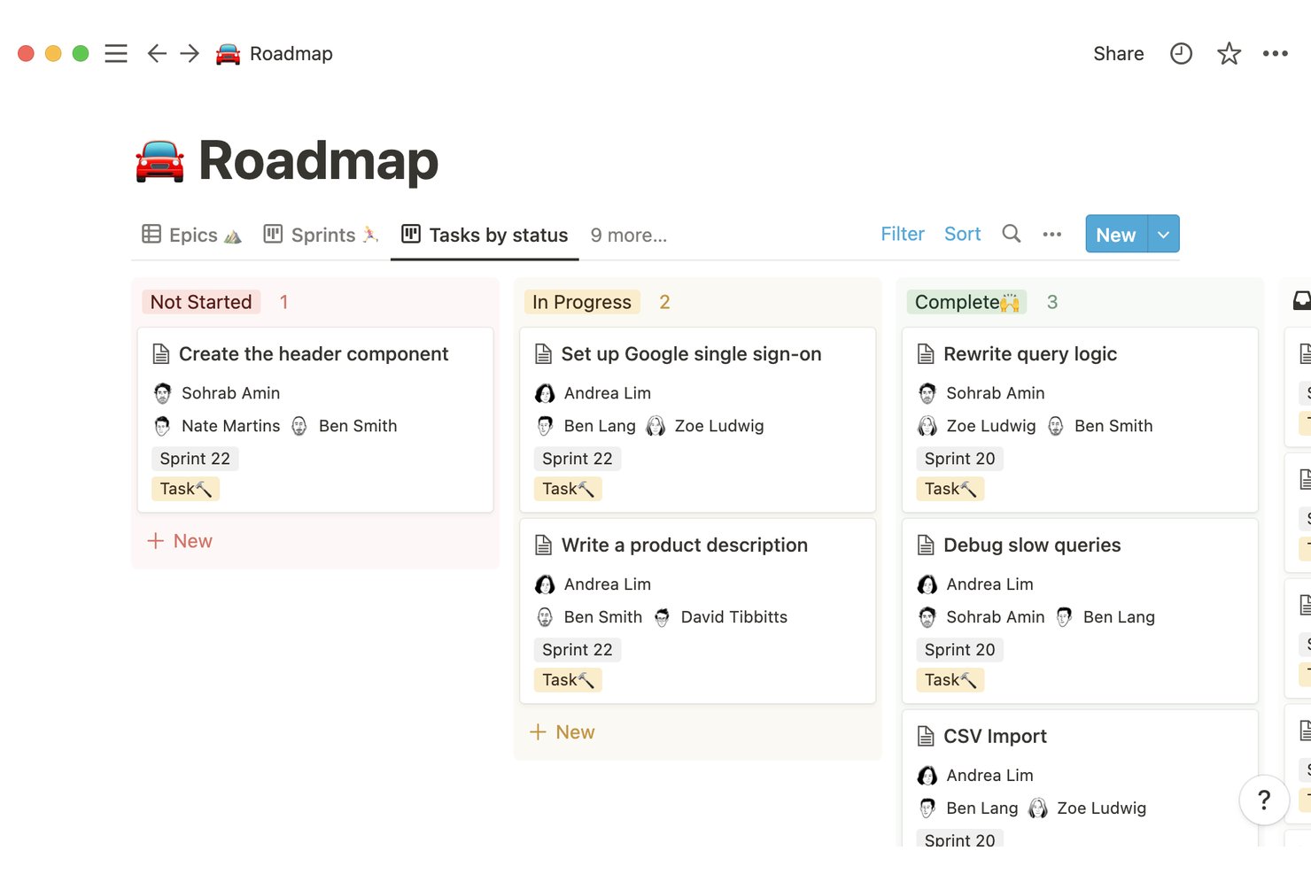This screenshot has height=874, width=1311.
Task: Click Task tag on Debug slow queries
Action: click(950, 680)
